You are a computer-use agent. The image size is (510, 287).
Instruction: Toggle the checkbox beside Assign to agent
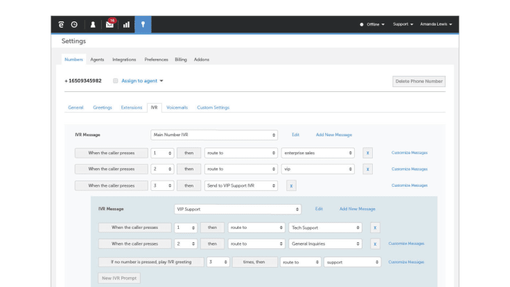(x=116, y=81)
